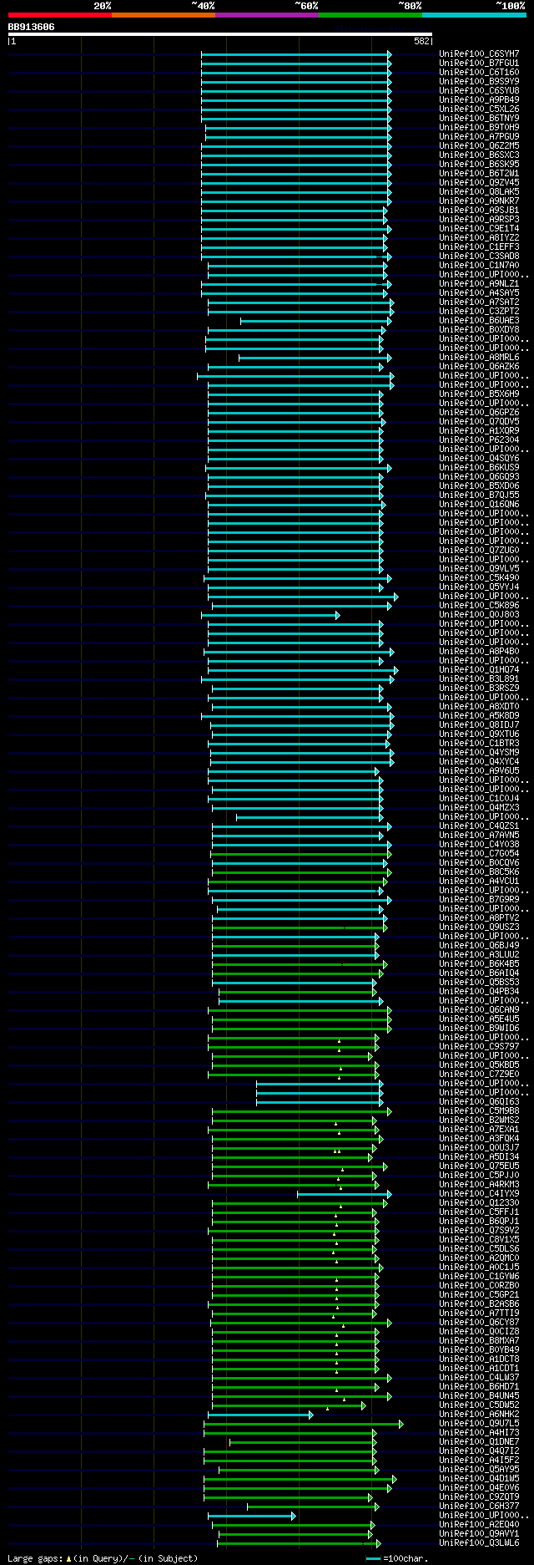Click UniRef100_C3SAD8 label
This screenshot has width=534, height=1565.
(x=479, y=257)
